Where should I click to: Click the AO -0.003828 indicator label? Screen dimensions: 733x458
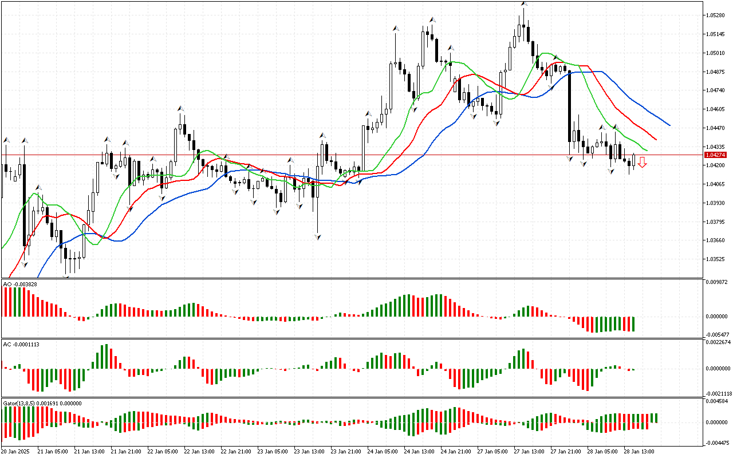point(21,284)
